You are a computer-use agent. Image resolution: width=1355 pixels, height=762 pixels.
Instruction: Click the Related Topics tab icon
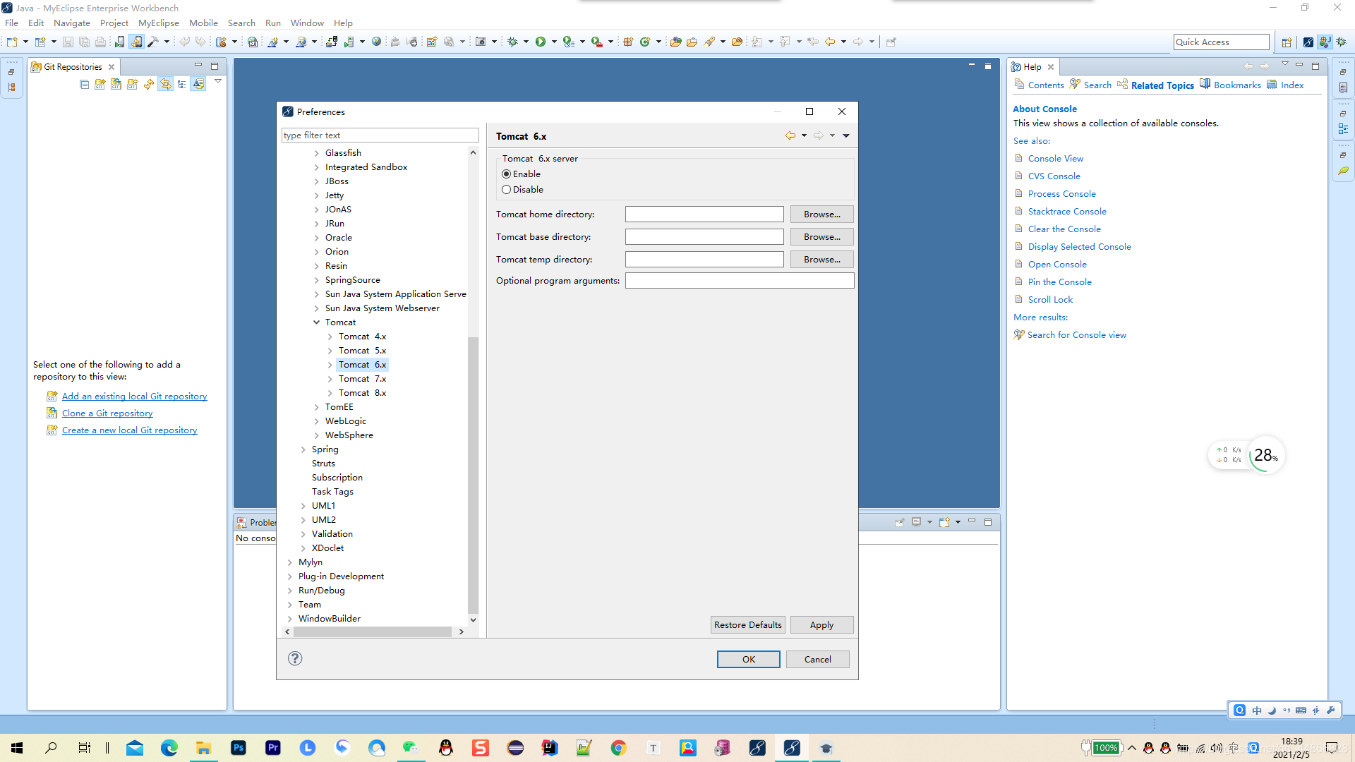coord(1121,85)
